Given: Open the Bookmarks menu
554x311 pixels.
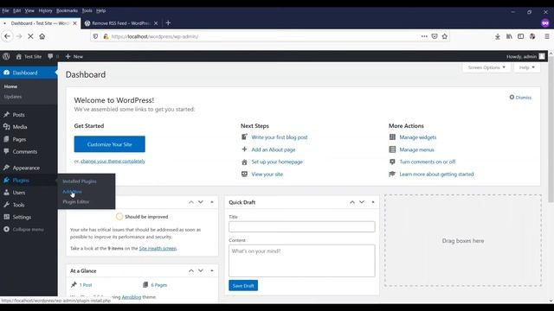Looking at the screenshot, I should (x=68, y=10).
